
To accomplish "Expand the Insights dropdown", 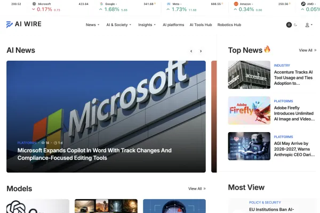I will click(x=147, y=25).
